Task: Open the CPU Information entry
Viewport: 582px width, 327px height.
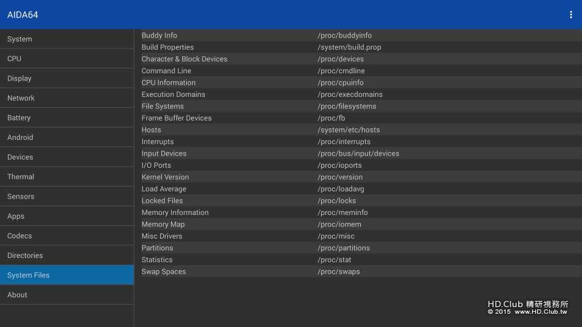Action: click(361, 82)
